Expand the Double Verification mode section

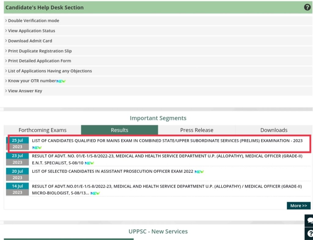click(x=34, y=20)
